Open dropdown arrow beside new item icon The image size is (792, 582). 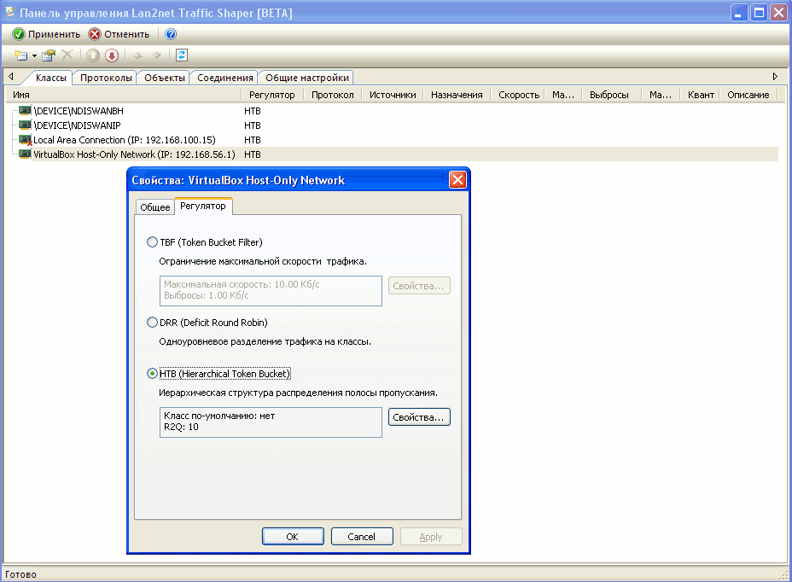coord(34,55)
